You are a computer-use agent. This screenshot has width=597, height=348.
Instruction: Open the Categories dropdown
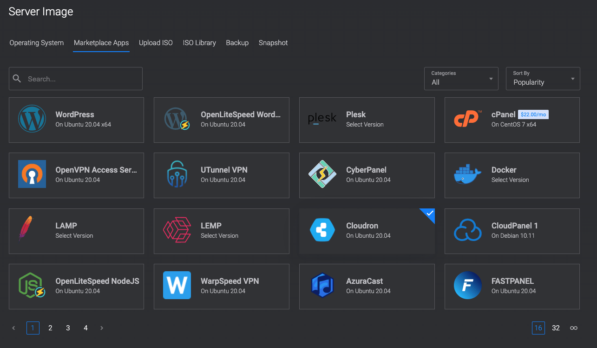[461, 79]
